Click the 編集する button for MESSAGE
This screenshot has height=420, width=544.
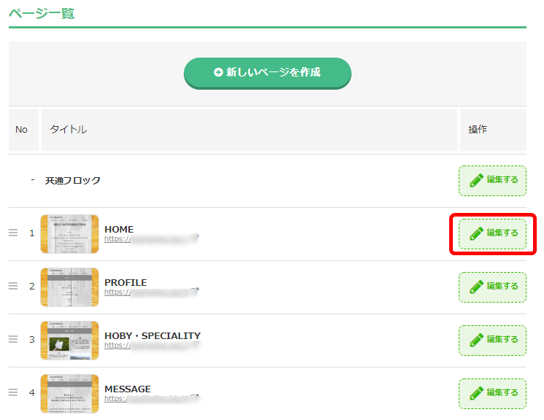(492, 393)
